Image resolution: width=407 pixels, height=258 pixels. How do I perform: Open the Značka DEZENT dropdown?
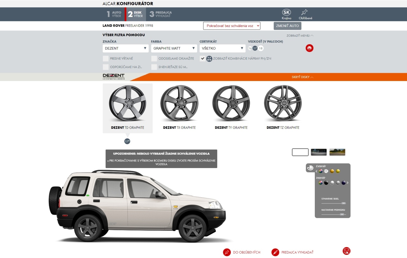tap(126, 48)
